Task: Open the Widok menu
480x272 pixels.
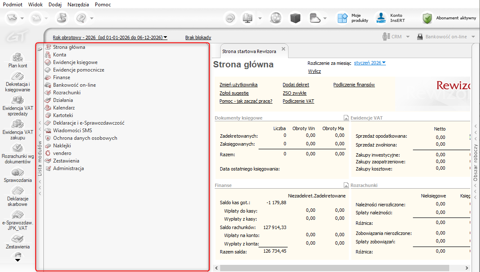Action: click(35, 5)
